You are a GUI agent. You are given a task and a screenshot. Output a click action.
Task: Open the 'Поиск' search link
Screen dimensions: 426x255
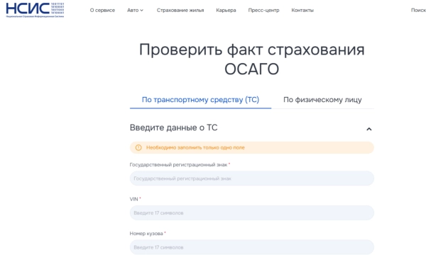(418, 11)
